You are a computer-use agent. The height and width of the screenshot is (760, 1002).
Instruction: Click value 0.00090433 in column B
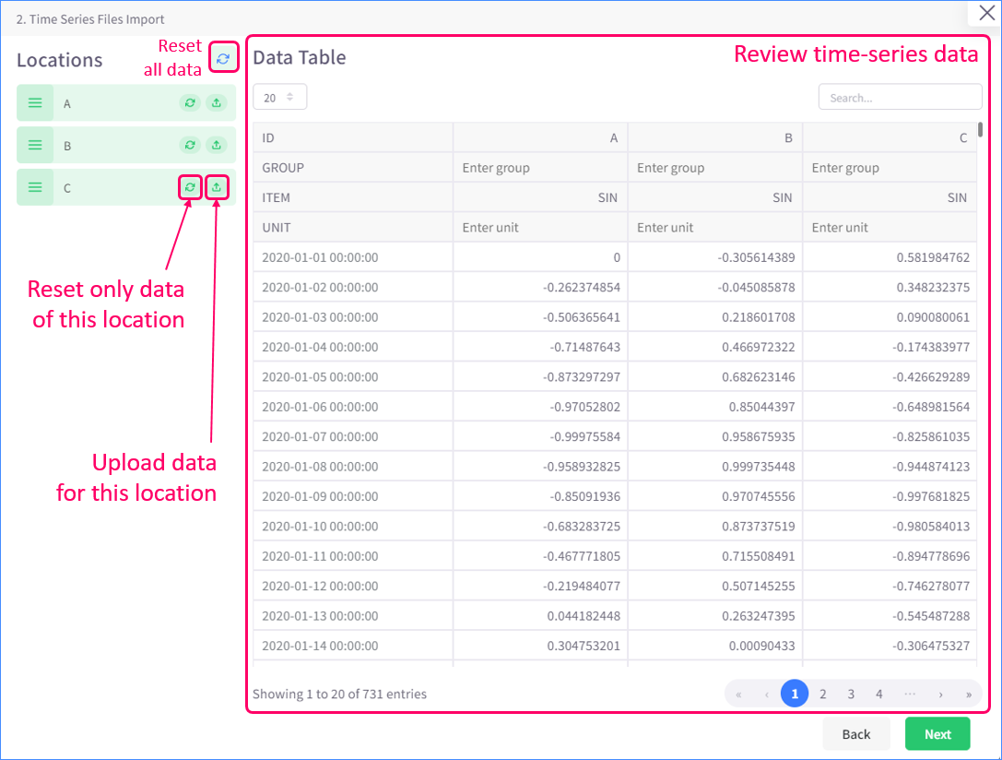(x=715, y=646)
